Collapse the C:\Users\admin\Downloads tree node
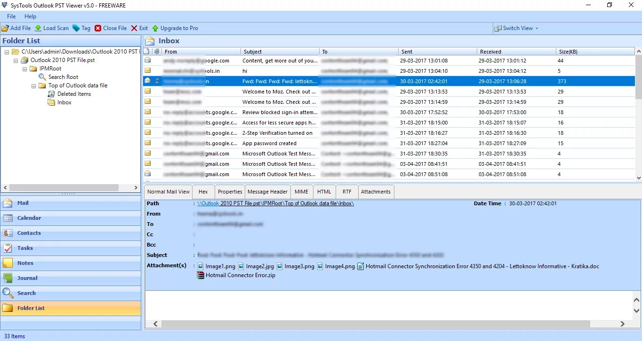This screenshot has width=642, height=341. pos(7,52)
